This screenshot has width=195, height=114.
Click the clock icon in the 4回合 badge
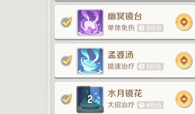point(142,105)
